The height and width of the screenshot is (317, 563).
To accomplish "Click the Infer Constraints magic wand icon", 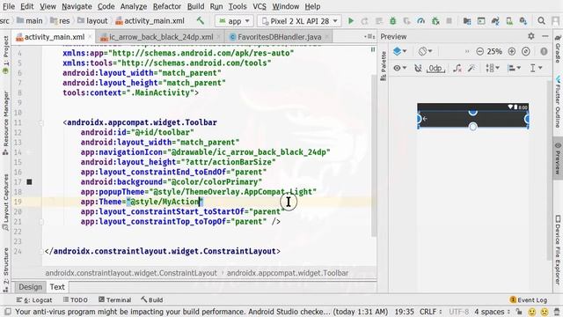I will coord(472,68).
